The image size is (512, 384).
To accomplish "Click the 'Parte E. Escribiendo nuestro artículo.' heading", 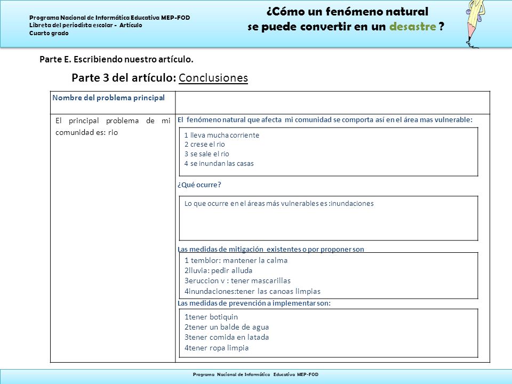I will click(x=116, y=59).
